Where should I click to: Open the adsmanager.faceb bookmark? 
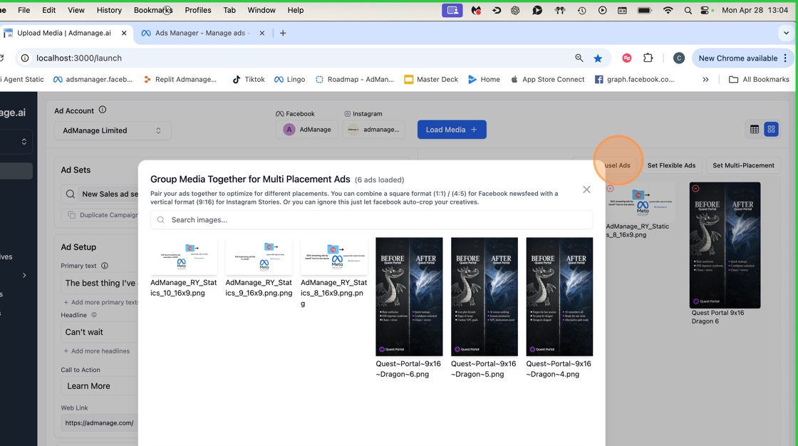coord(93,79)
